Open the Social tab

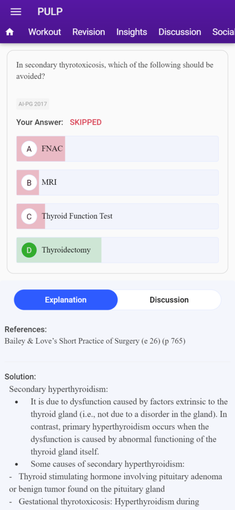(223, 32)
